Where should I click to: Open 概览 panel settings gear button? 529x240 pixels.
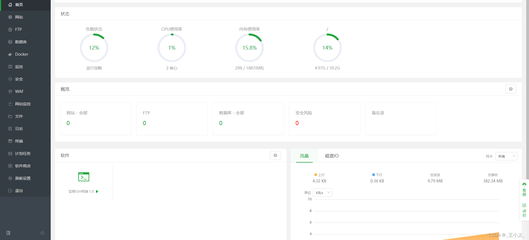click(511, 89)
